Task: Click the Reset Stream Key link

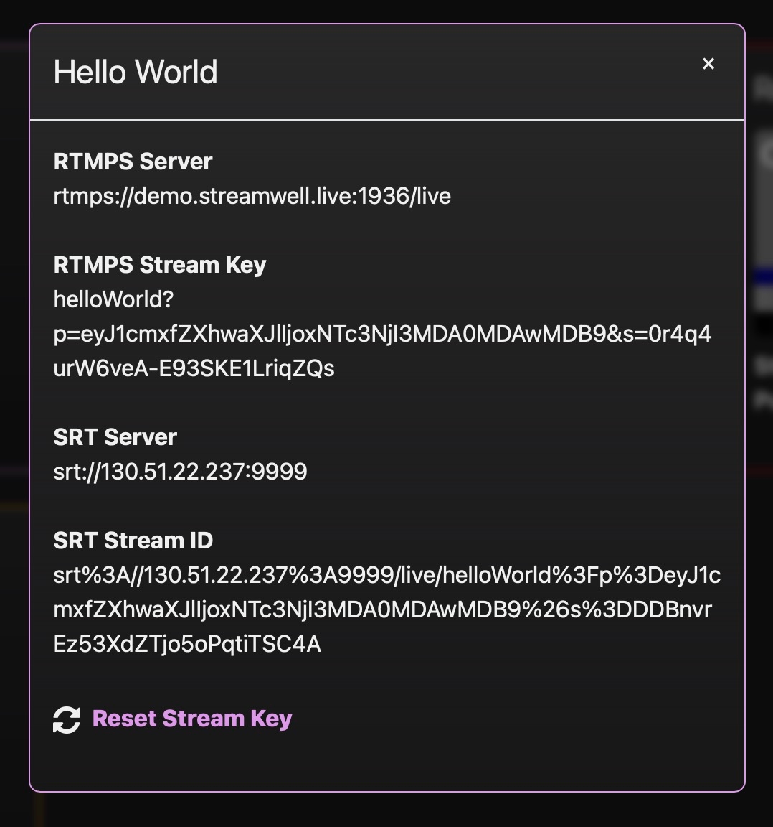Action: [x=191, y=719]
